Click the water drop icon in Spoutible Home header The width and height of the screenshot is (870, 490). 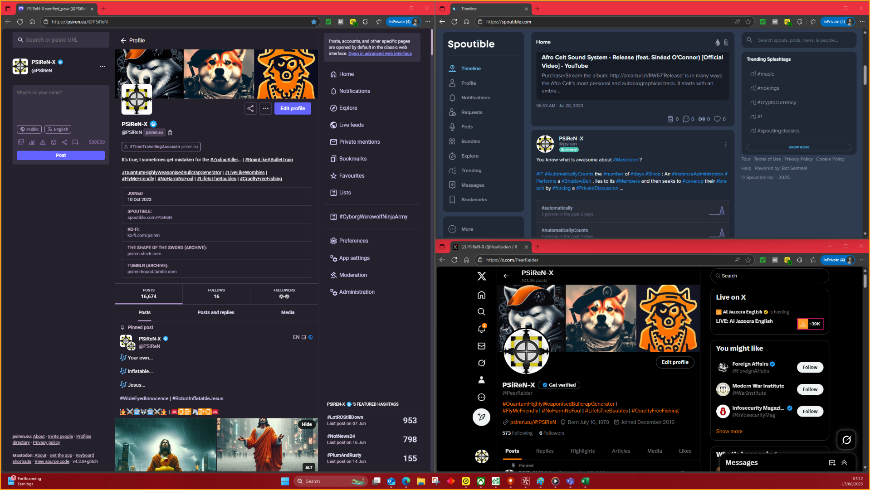[717, 42]
